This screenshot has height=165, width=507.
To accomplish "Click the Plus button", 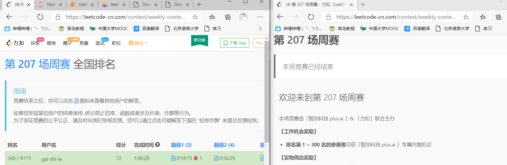I will 259,43.
